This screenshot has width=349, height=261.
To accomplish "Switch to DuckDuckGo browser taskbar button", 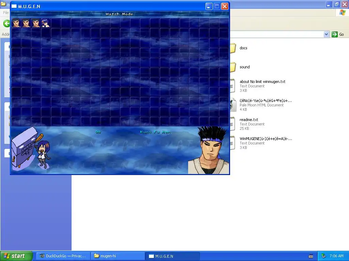I will pyautogui.click(x=63, y=256).
